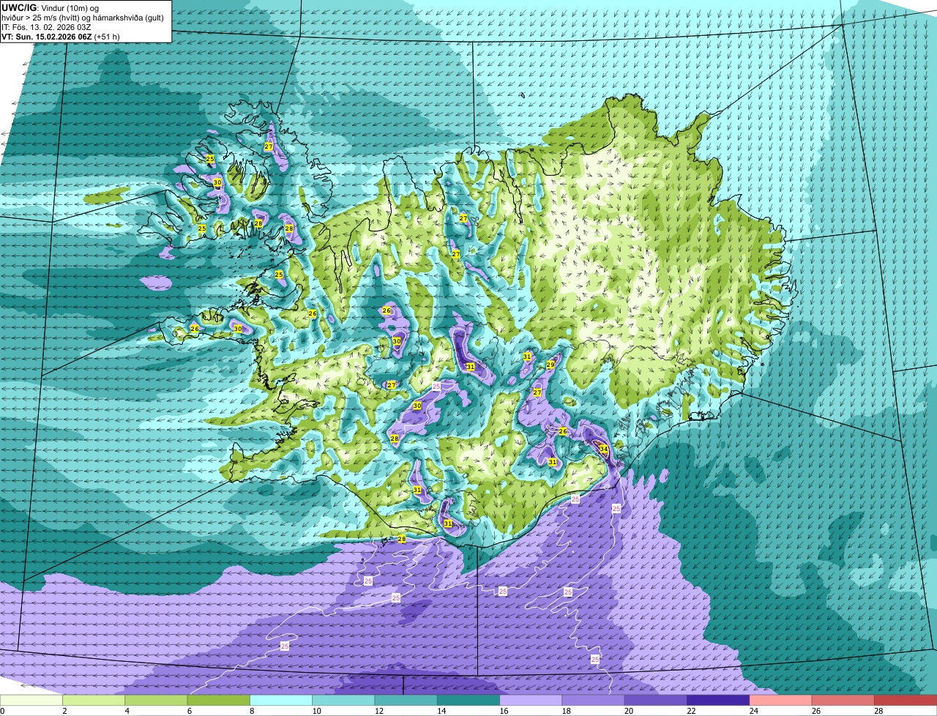The height and width of the screenshot is (716, 937).
Task: Click the color scale tick label 8
Action: click(x=251, y=711)
